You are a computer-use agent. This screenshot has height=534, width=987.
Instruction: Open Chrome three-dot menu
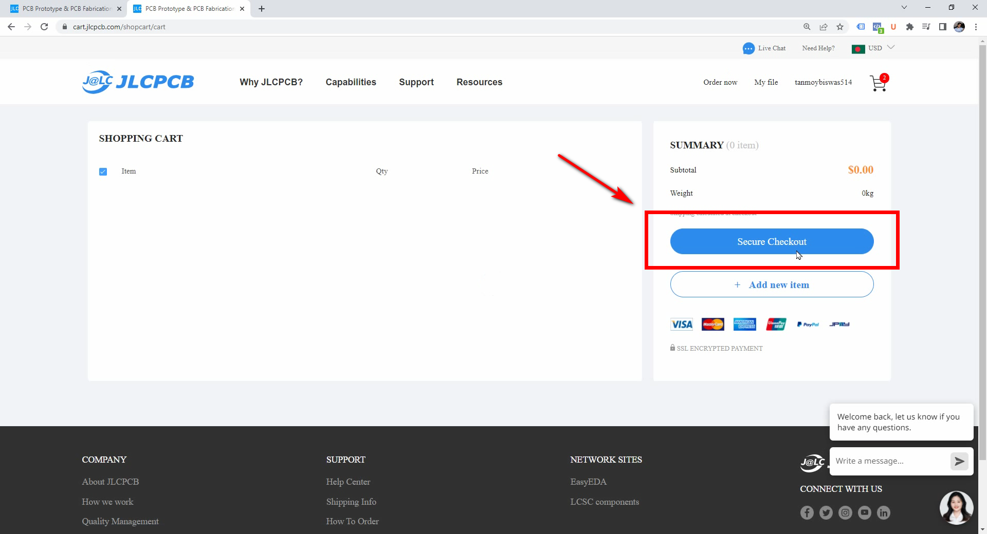tap(976, 27)
